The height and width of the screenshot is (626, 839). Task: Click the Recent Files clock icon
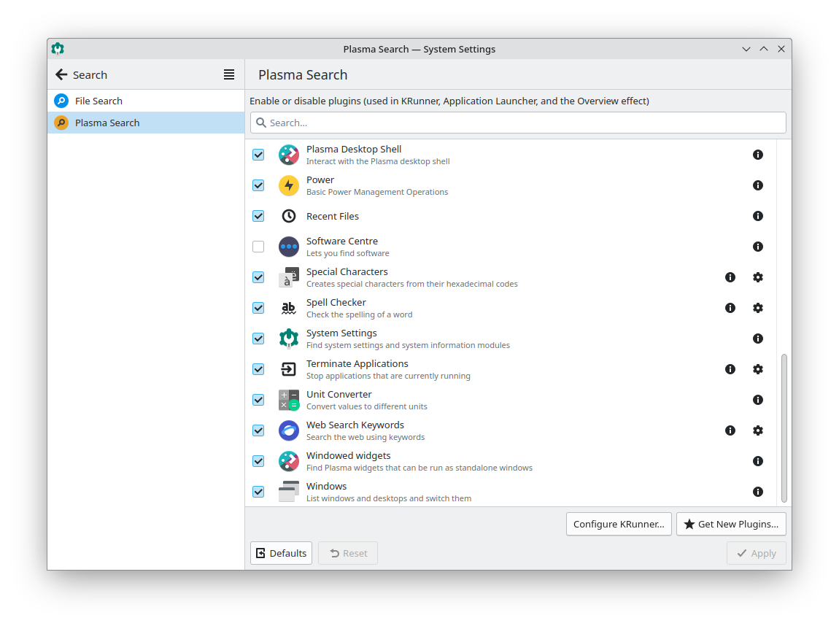(289, 216)
